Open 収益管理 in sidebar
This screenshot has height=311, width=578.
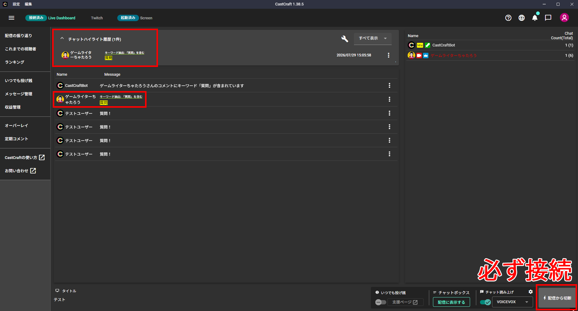[13, 107]
